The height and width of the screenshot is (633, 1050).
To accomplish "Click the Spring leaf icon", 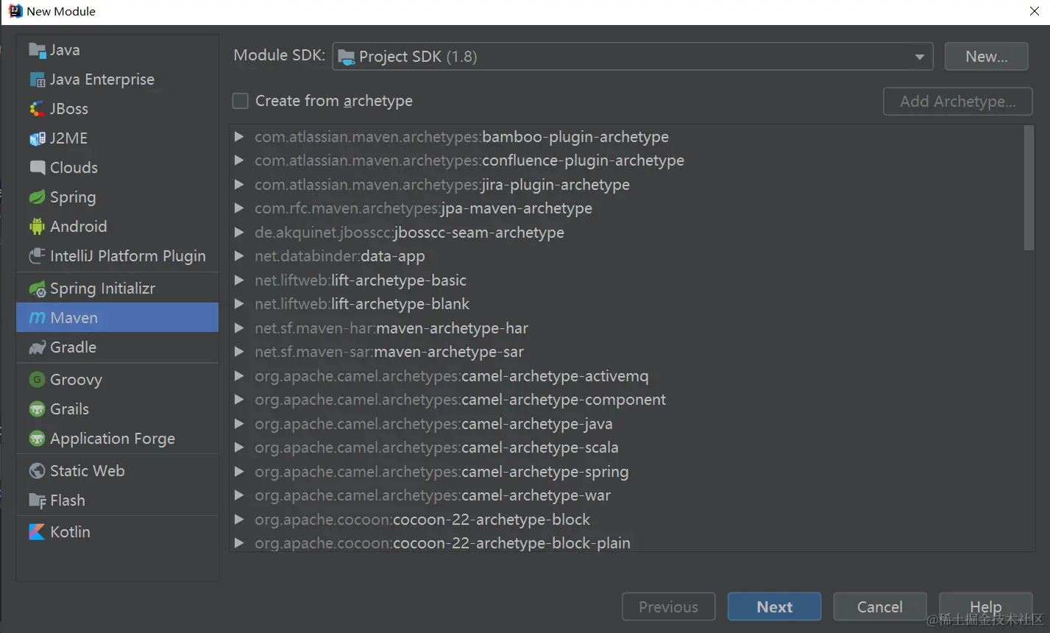I will tap(37, 197).
